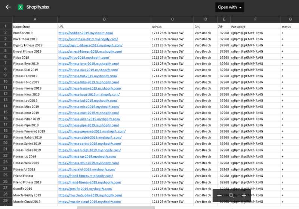Select column F header

[x=255, y=19]
